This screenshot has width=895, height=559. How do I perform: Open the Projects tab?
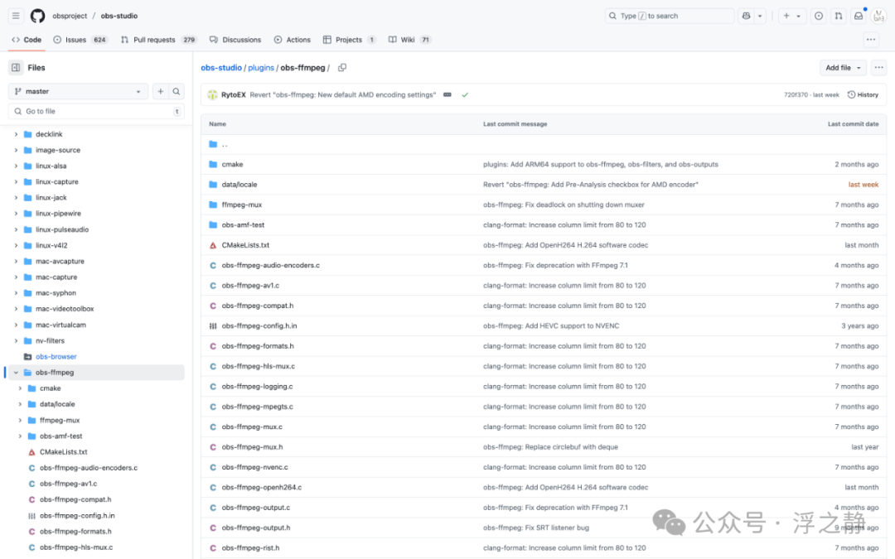[x=349, y=40]
